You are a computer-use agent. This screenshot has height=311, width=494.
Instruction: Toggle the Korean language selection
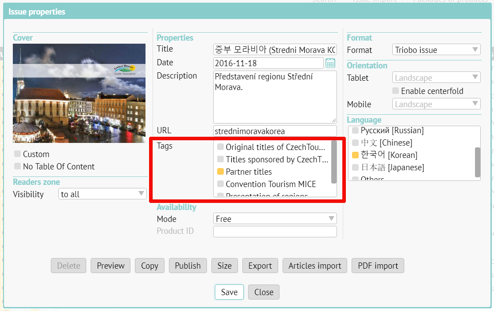[x=356, y=155]
